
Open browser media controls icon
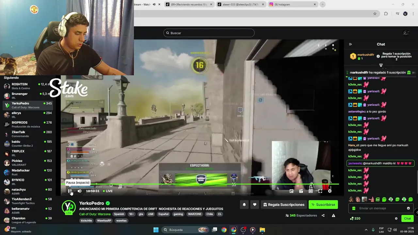click(397, 14)
